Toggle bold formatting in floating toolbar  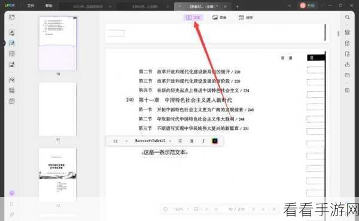click(192, 141)
